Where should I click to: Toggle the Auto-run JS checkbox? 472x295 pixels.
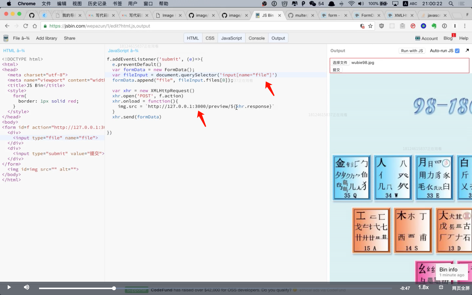(457, 51)
